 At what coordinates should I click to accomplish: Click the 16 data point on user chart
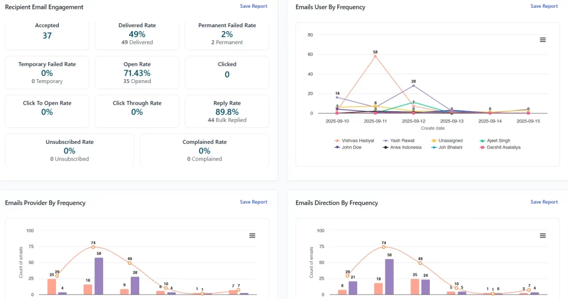pos(337,97)
